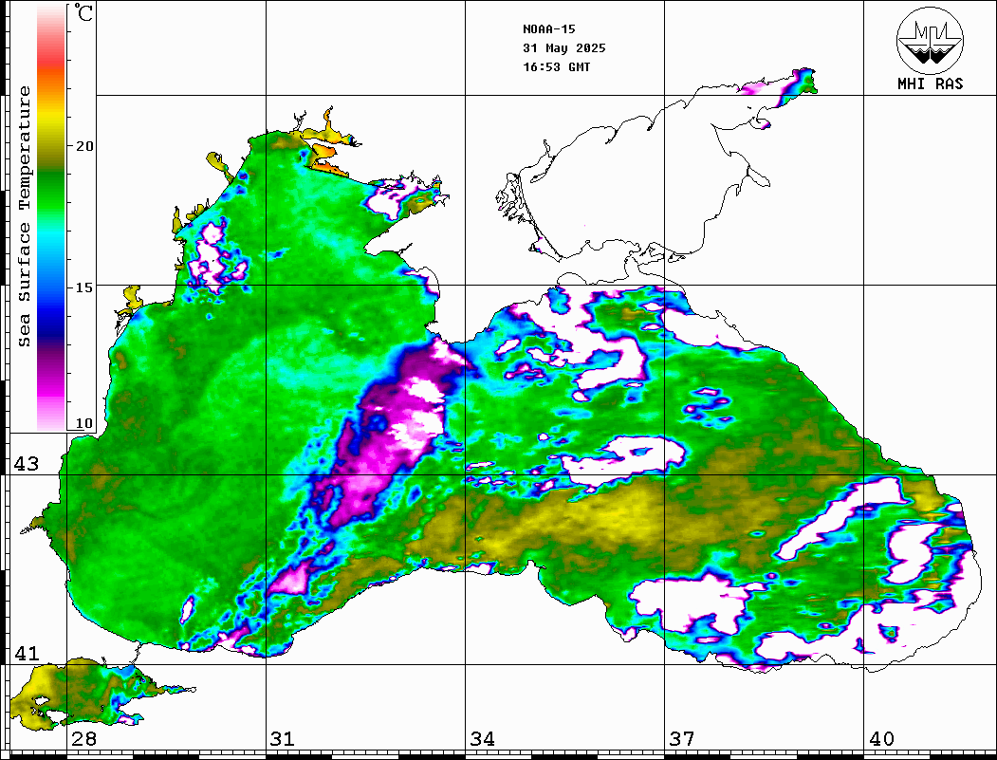This screenshot has width=997, height=760.
Task: Click the temperature color scale bar
Action: pyautogui.click(x=51, y=218)
